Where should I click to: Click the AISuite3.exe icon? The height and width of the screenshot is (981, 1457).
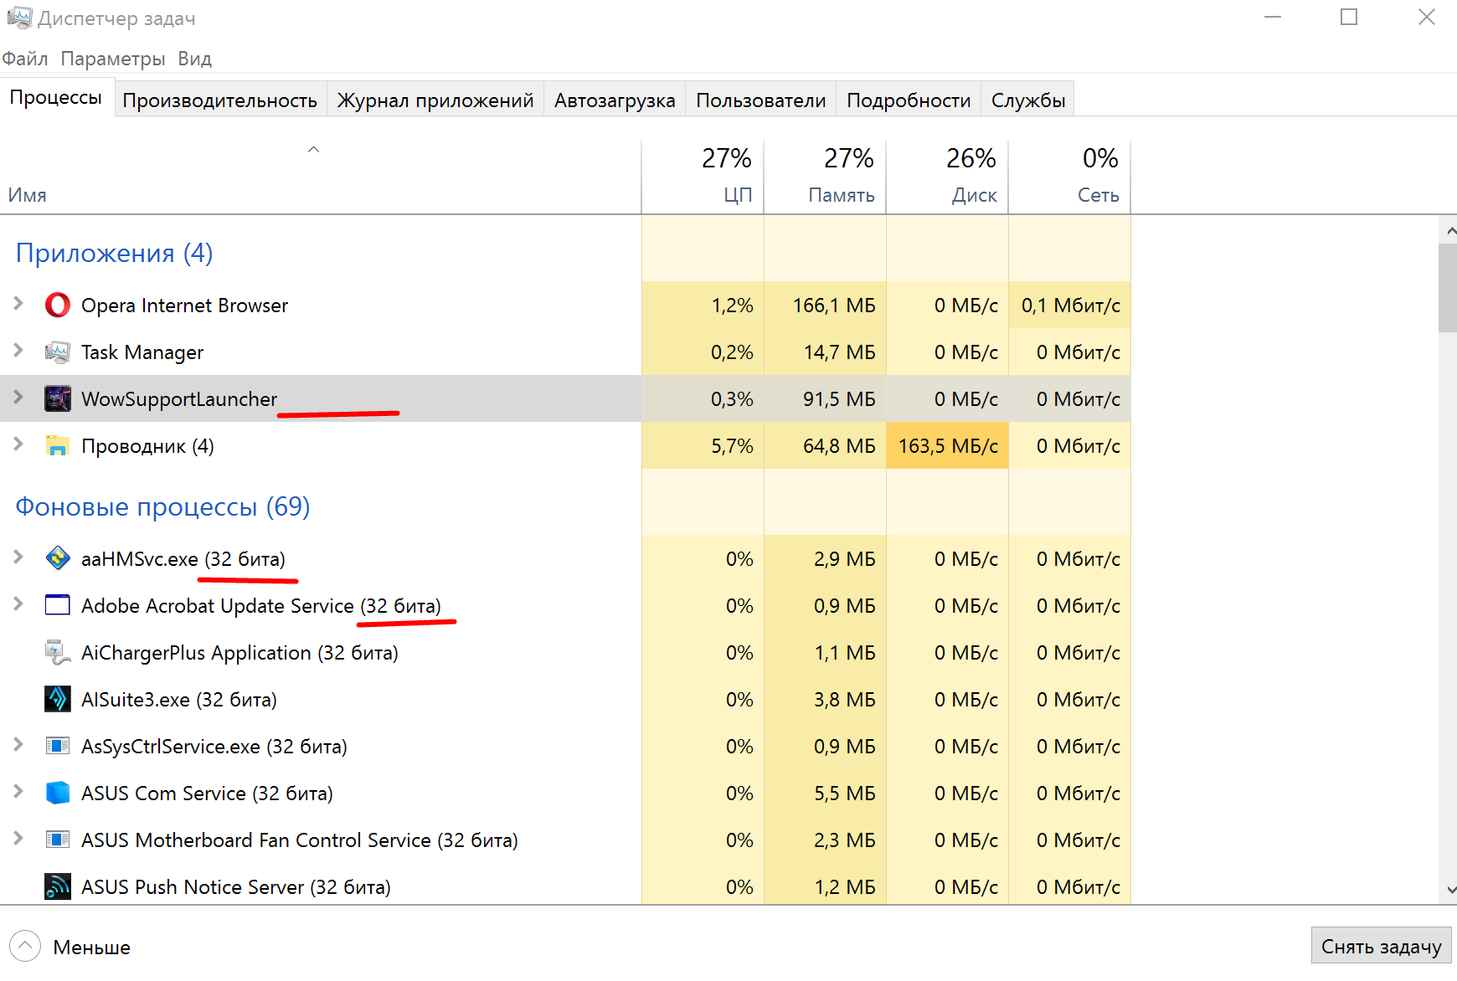tap(58, 699)
